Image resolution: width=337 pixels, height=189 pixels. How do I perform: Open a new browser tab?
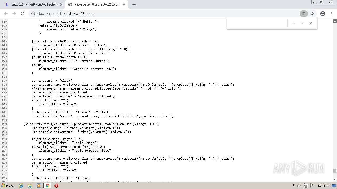(x=134, y=4)
